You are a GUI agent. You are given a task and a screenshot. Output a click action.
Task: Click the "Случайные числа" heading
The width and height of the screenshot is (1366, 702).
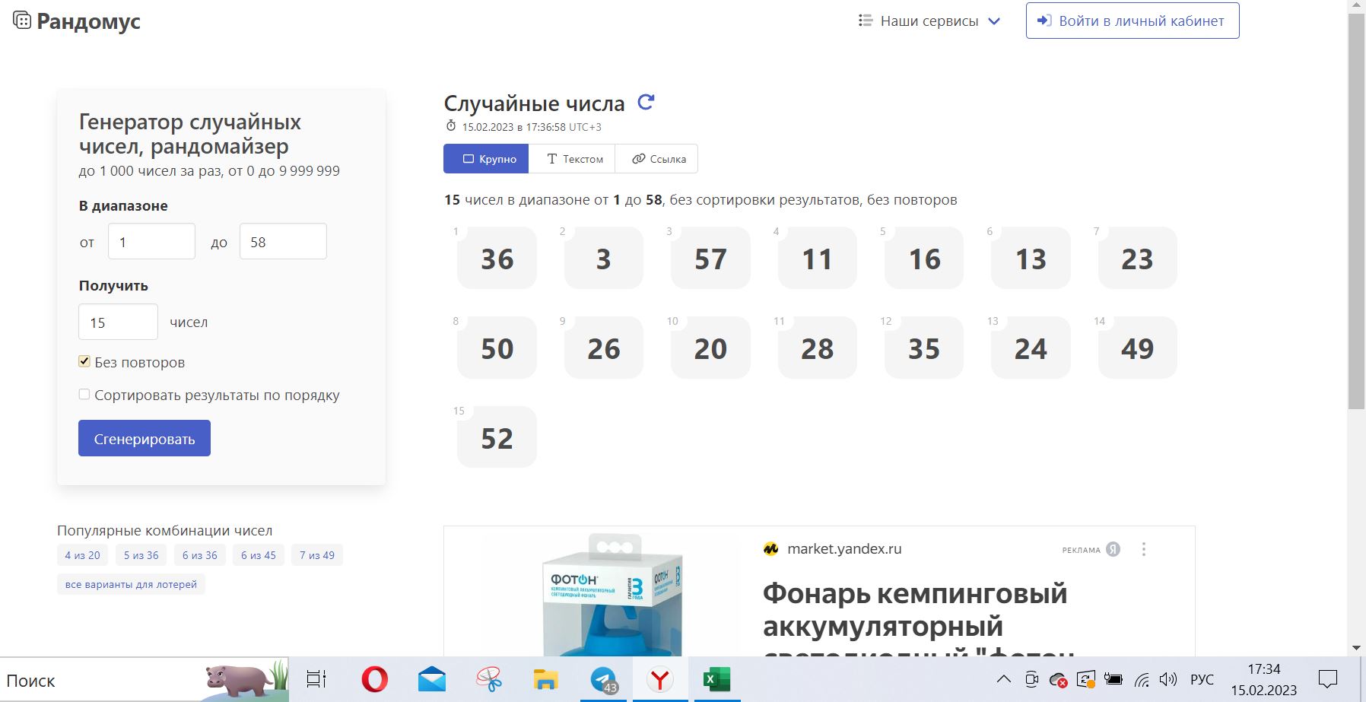534,103
